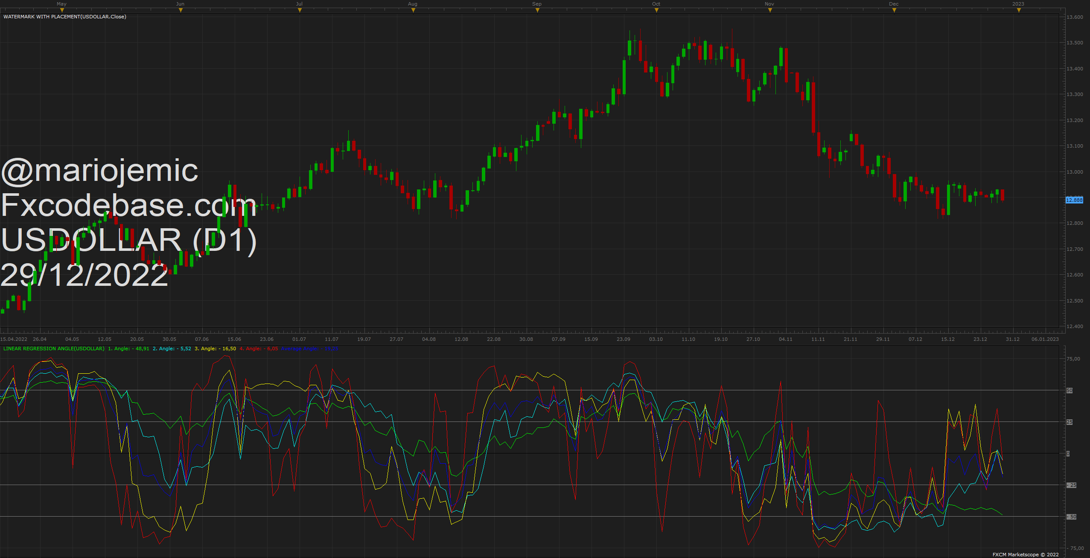Click the 2023 year marker triangle
This screenshot has width=1090, height=558.
tap(1019, 10)
